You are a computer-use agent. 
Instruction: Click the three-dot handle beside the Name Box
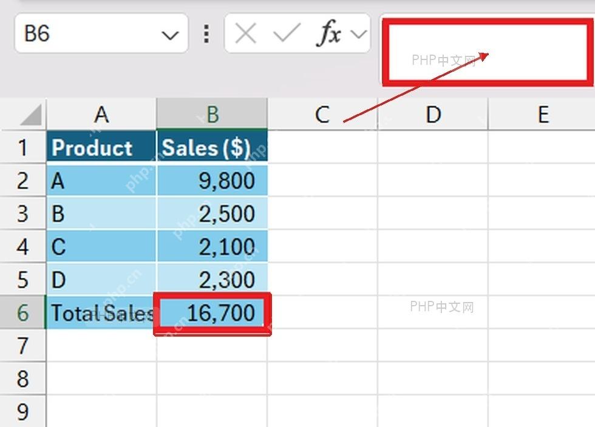point(206,34)
